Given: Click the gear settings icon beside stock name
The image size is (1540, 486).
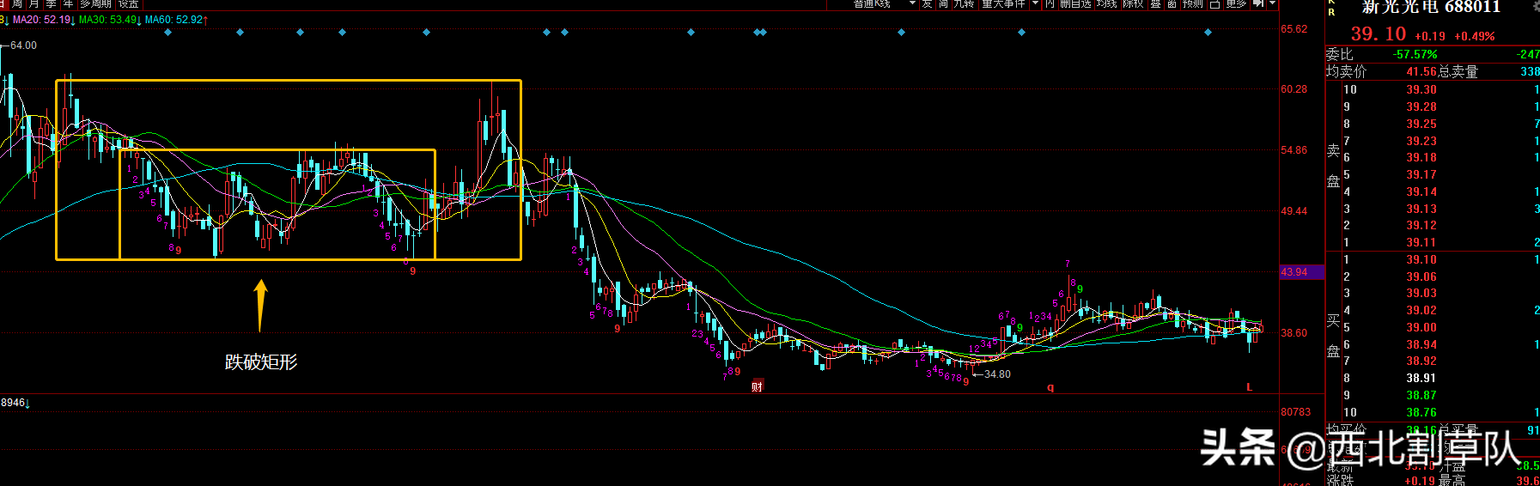Looking at the screenshot, I should (1535, 7).
